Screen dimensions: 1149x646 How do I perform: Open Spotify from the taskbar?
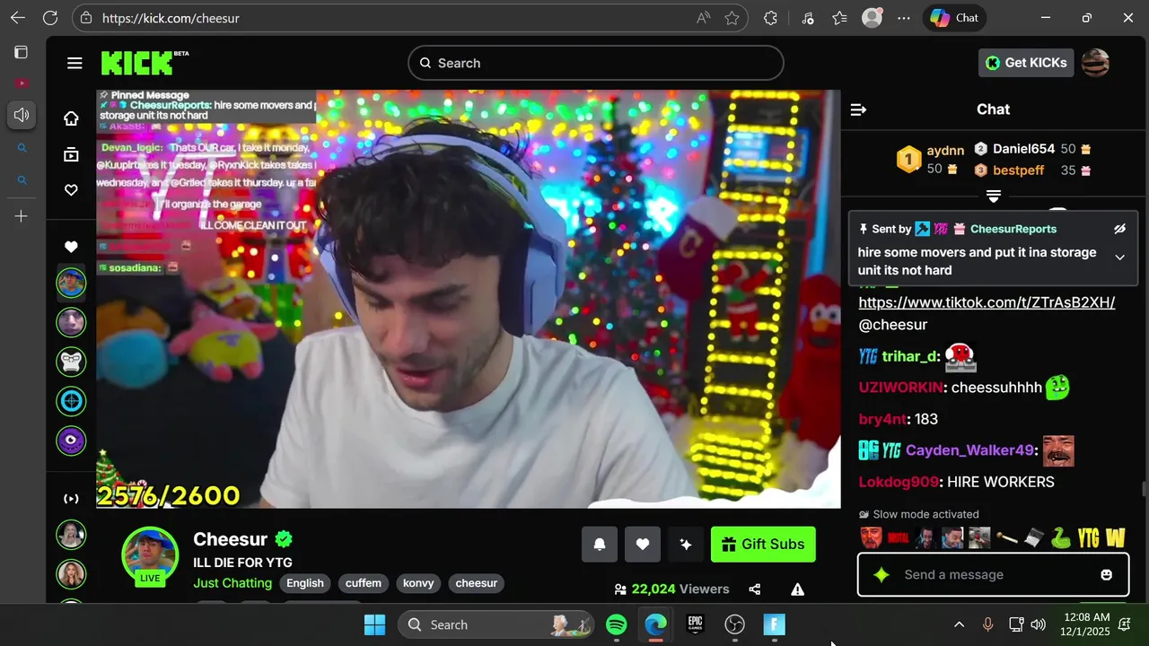[617, 624]
